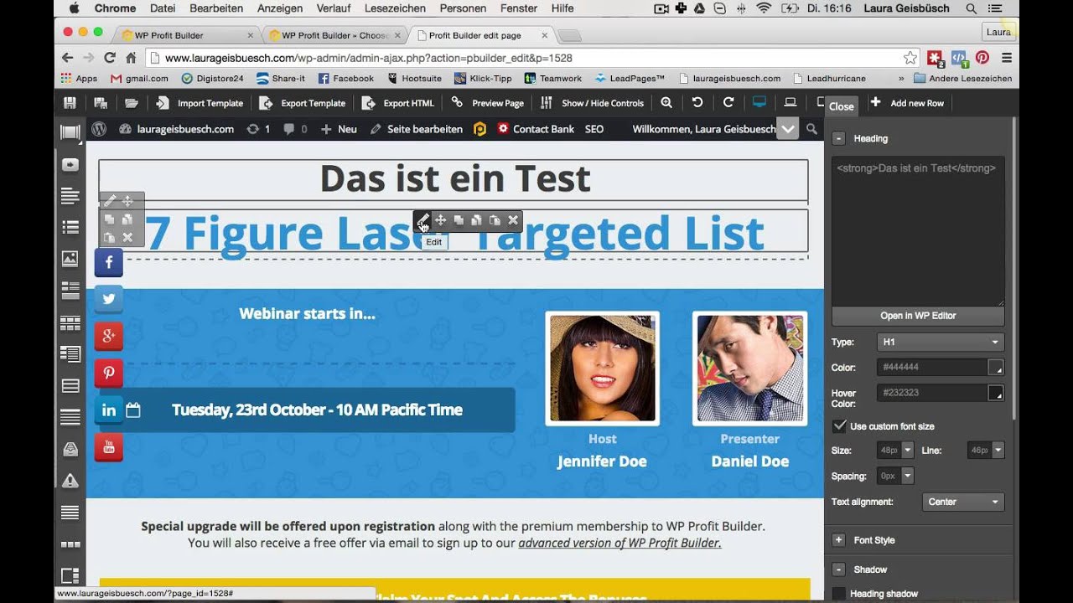Click the browser reload button
This screenshot has height=603, width=1073.
point(110,58)
